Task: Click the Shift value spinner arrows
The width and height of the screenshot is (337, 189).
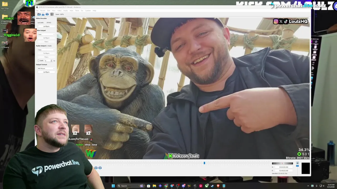Action: coord(51,61)
